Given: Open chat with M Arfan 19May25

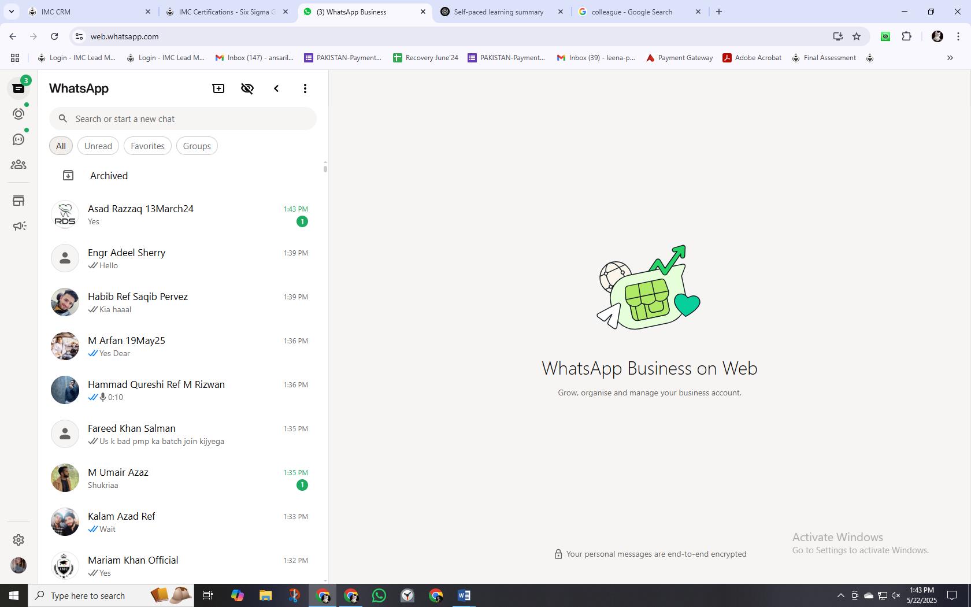Looking at the screenshot, I should (180, 346).
